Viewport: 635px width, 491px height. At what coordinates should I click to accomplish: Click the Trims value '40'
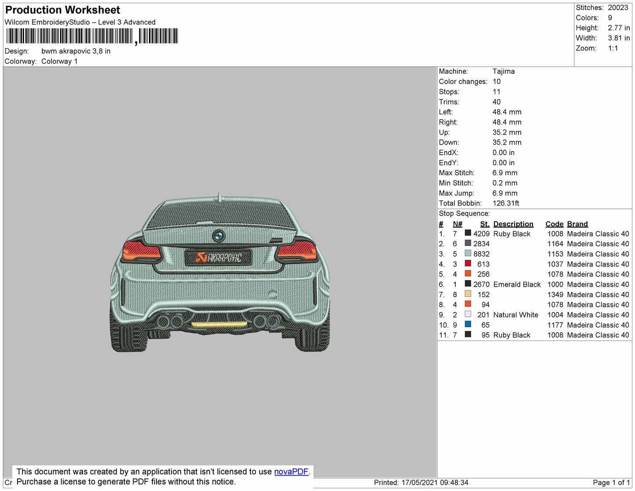497,102
